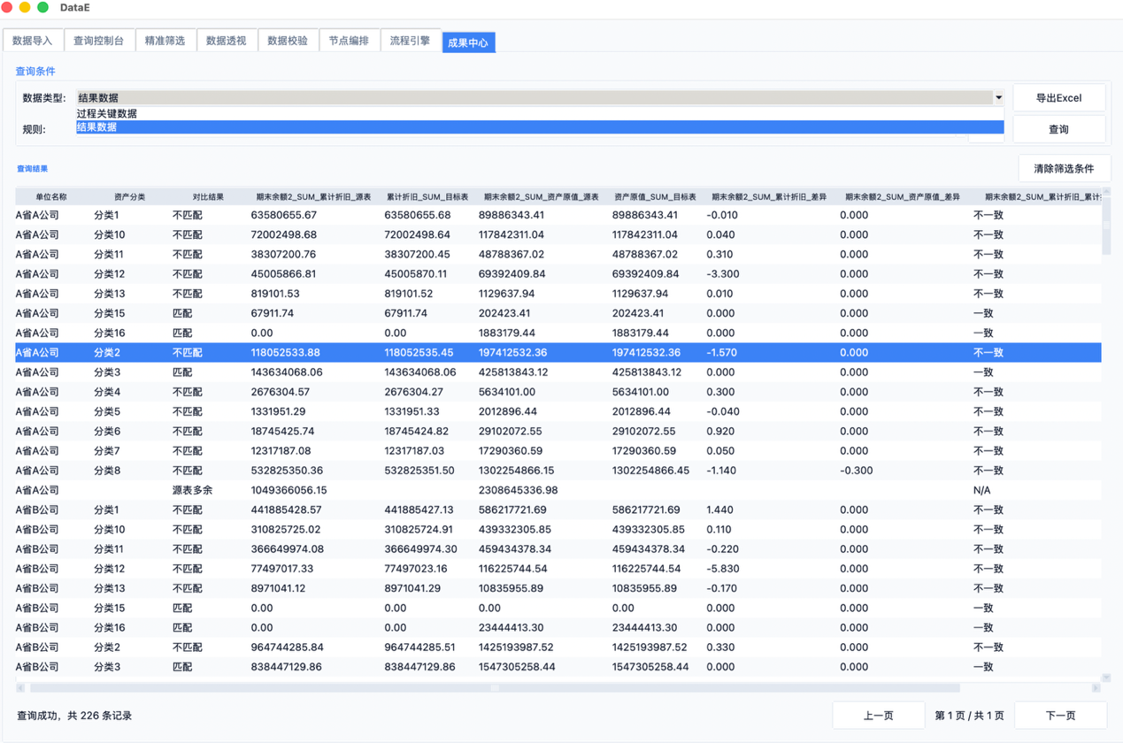The image size is (1123, 743).
Task: Select the 0.920 difference cell
Action: click(721, 431)
